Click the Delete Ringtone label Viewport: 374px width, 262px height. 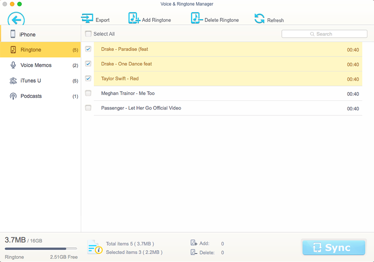(x=221, y=20)
